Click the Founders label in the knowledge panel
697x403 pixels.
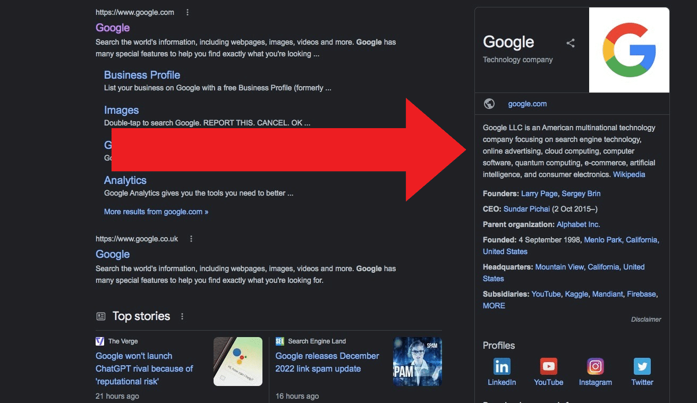pos(501,194)
